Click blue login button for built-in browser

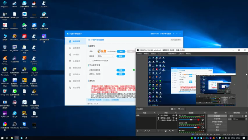[121, 70]
